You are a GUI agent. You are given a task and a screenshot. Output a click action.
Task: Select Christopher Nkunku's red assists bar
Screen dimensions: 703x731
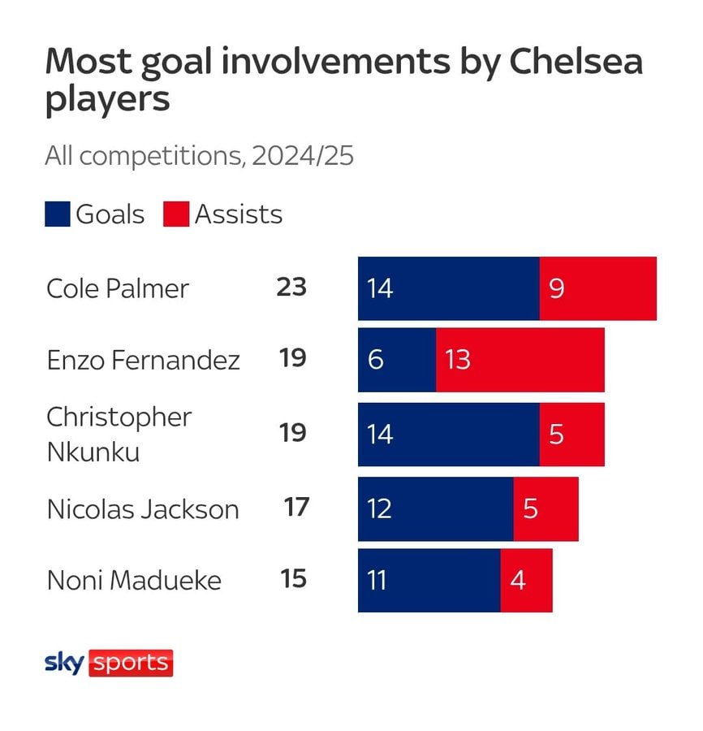572,434
